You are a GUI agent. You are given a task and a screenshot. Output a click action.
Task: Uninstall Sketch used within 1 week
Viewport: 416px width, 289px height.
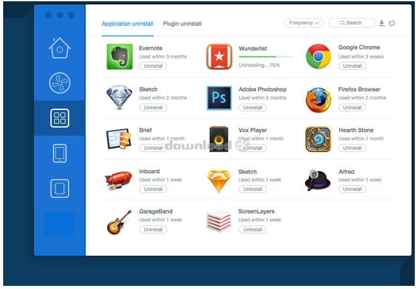pos(253,189)
